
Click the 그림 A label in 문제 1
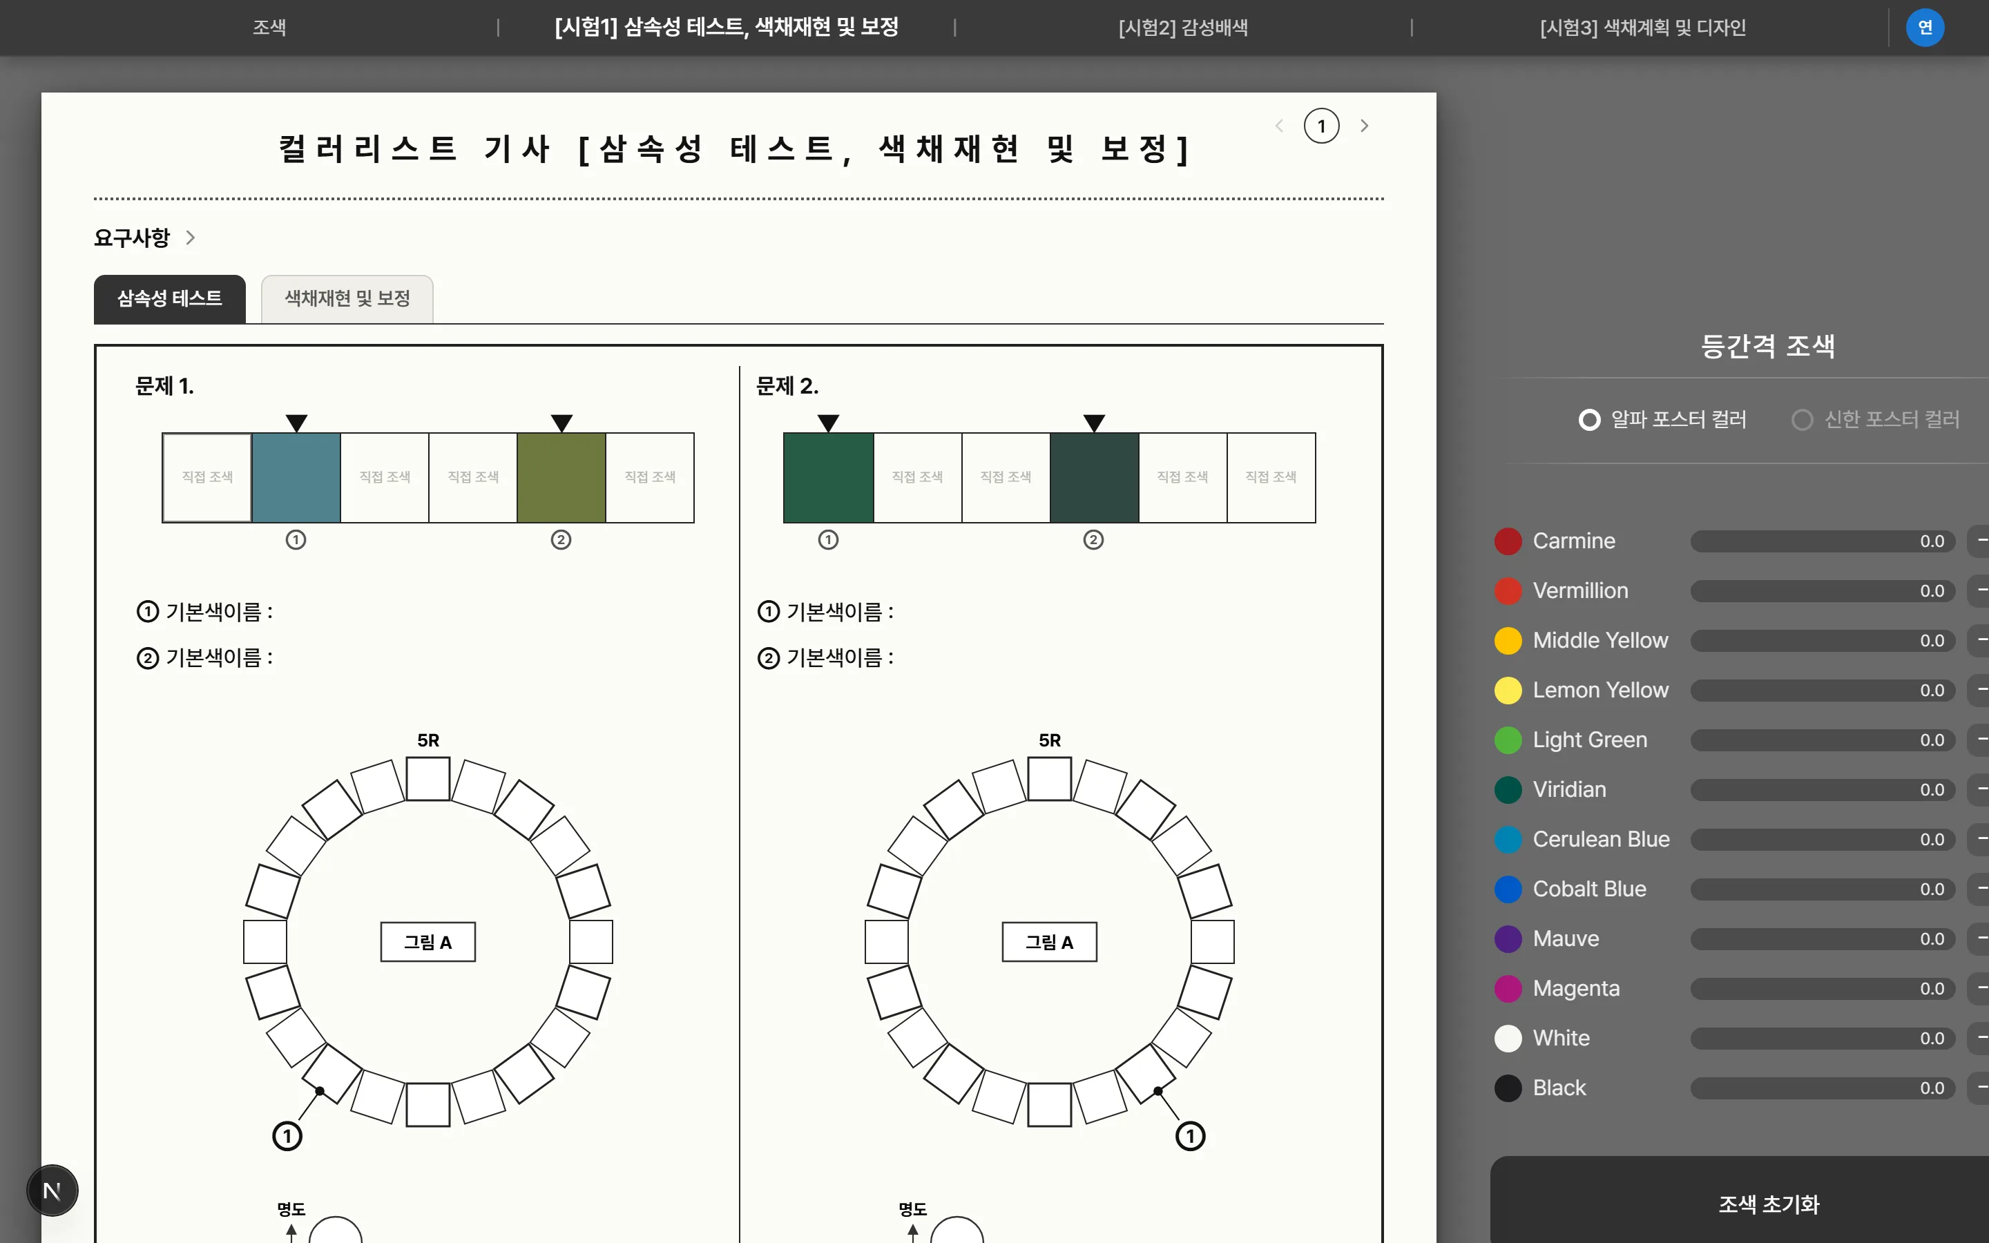pos(427,942)
